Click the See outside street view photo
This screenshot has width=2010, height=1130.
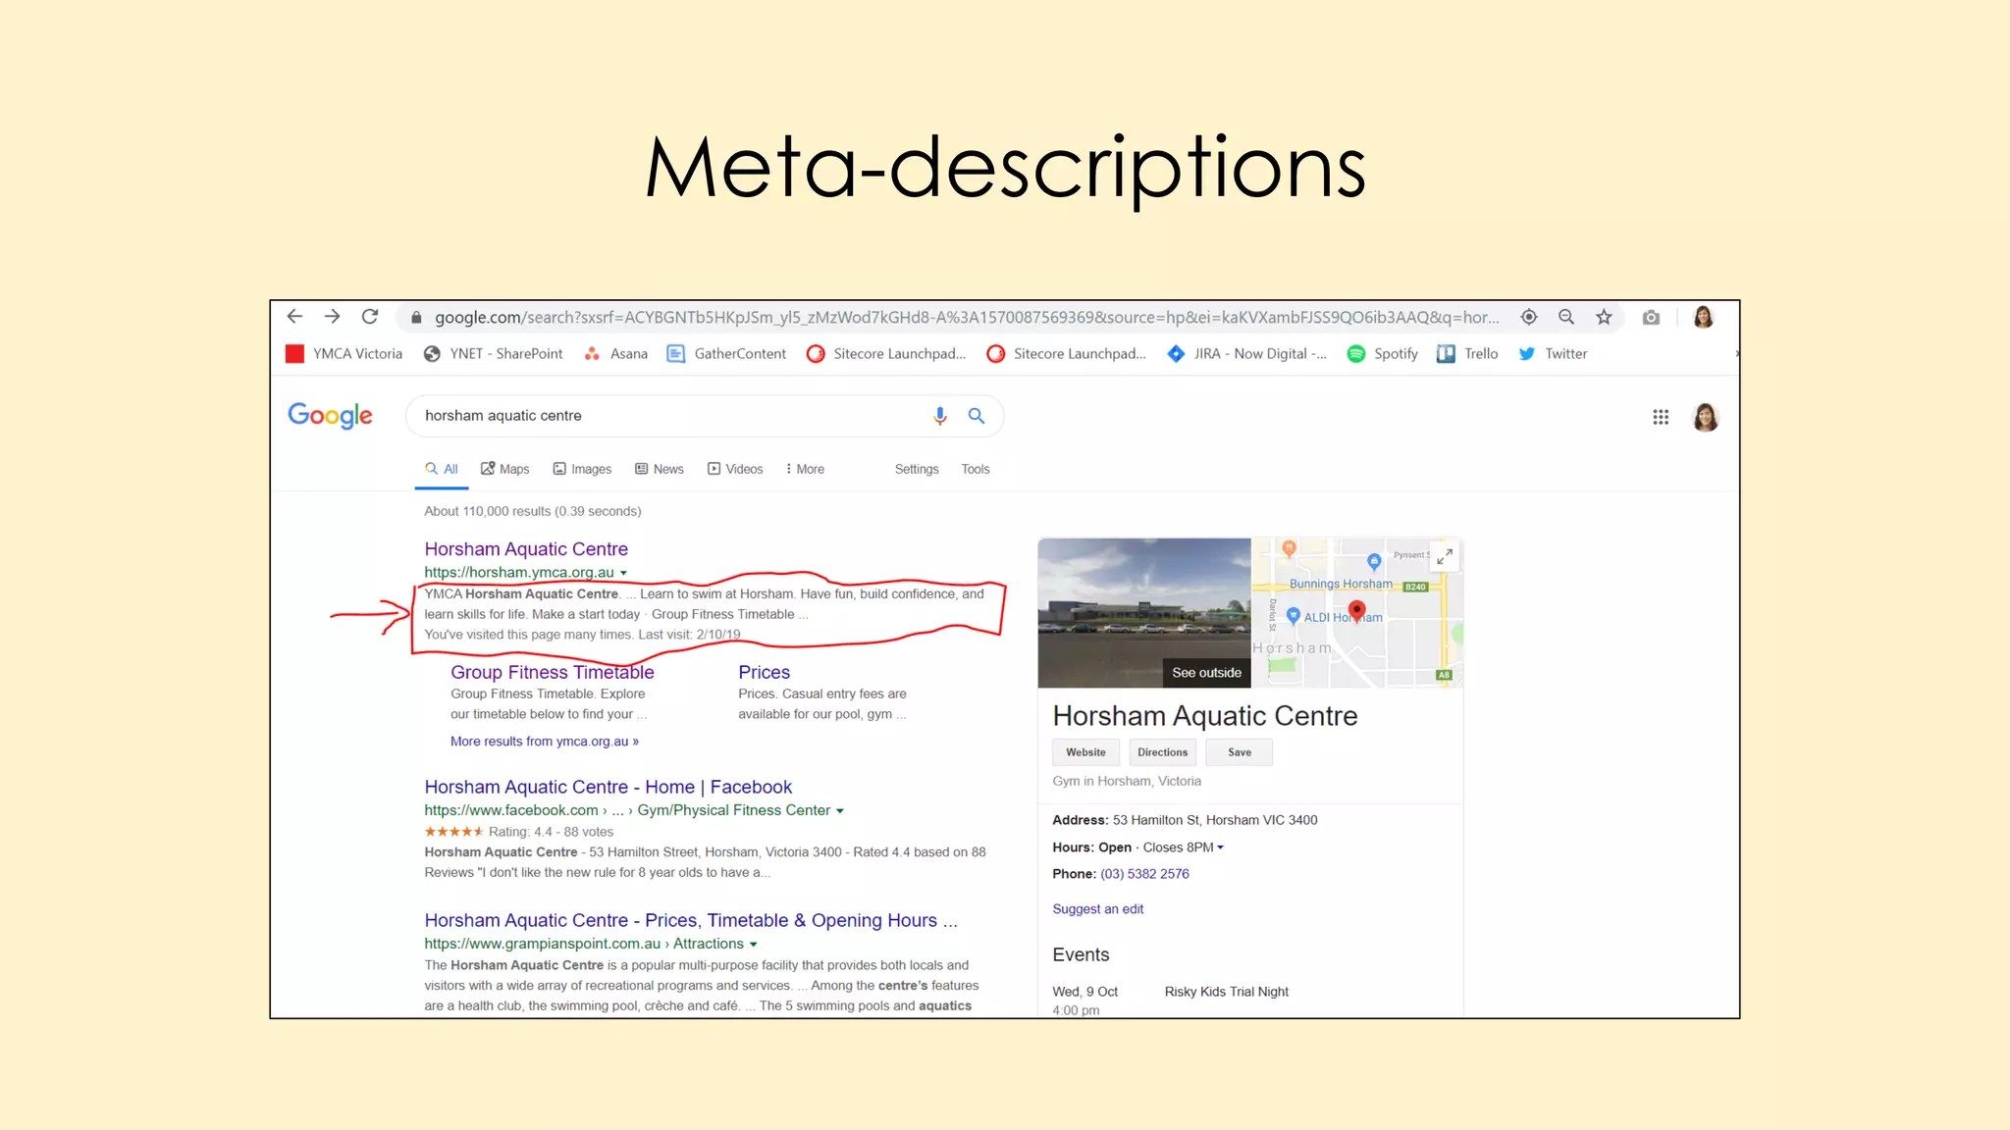(x=1144, y=612)
